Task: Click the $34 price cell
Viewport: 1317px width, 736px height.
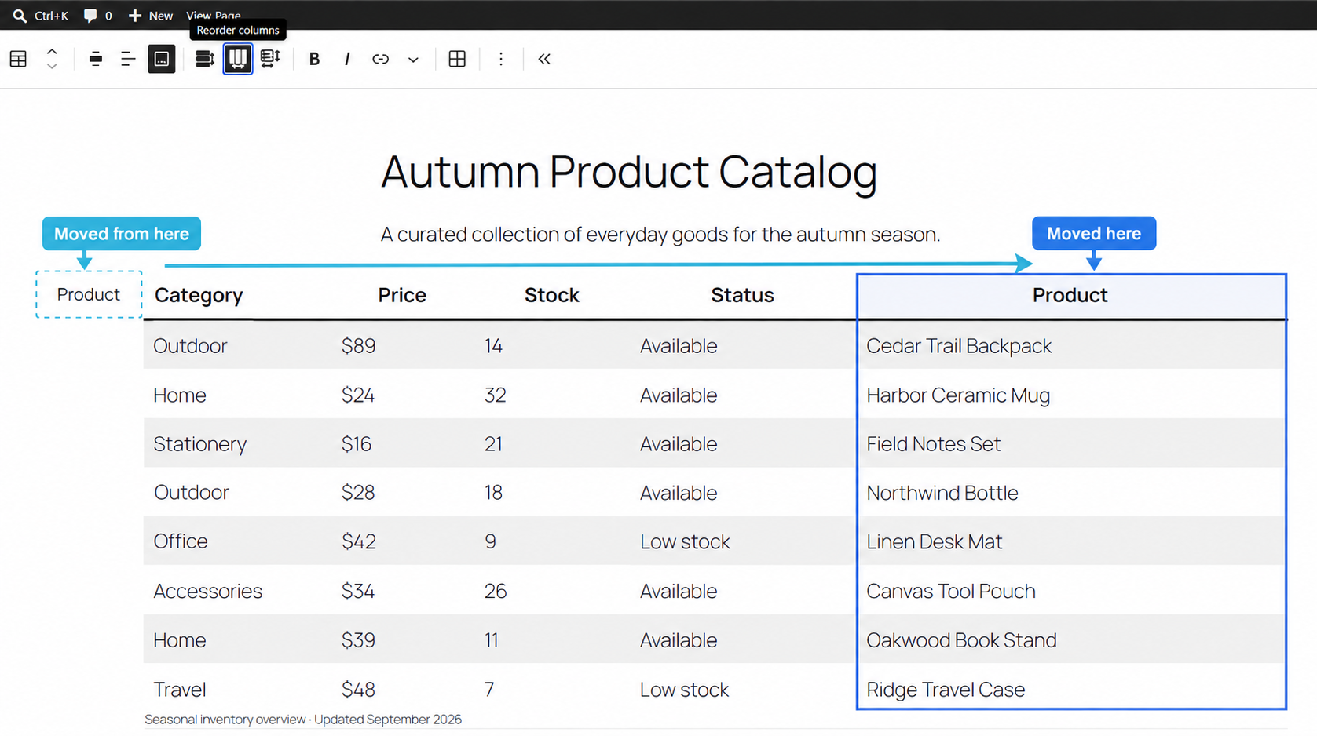Action: pyautogui.click(x=357, y=591)
